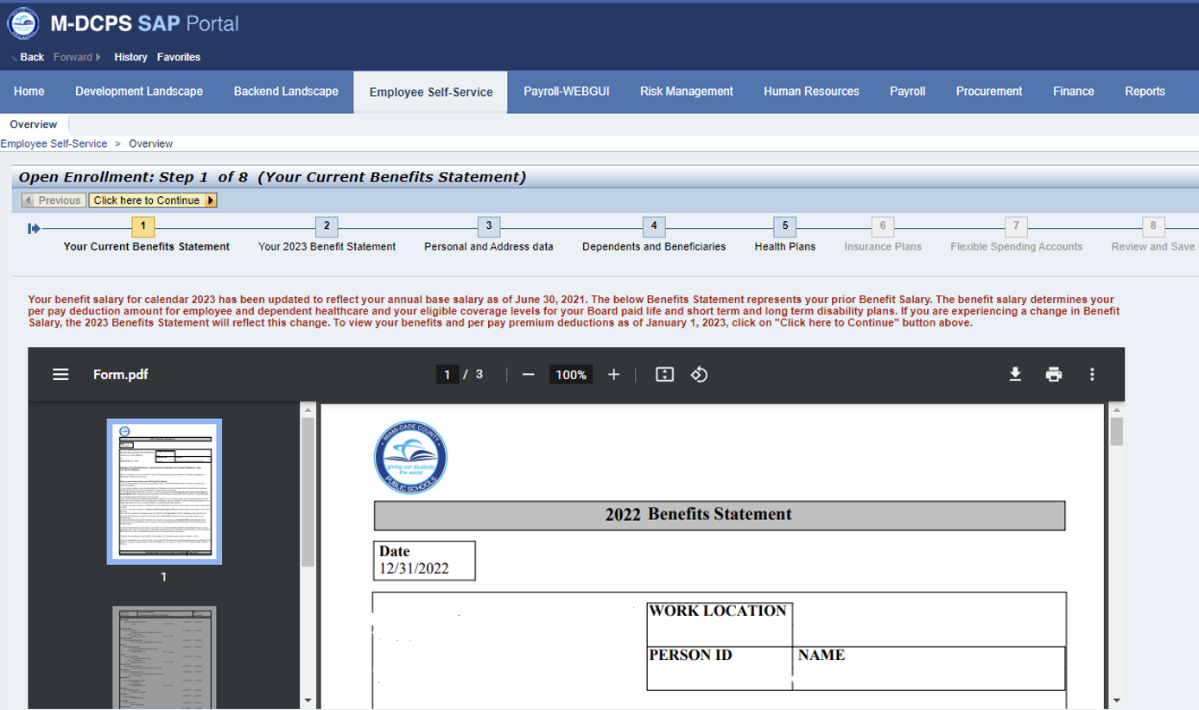1199x710 pixels.
Task: Print the PDF document
Action: click(1054, 374)
